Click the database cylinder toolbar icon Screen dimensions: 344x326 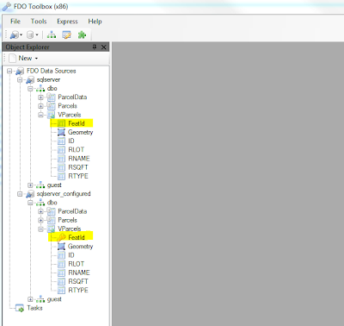pyautogui.click(x=30, y=34)
